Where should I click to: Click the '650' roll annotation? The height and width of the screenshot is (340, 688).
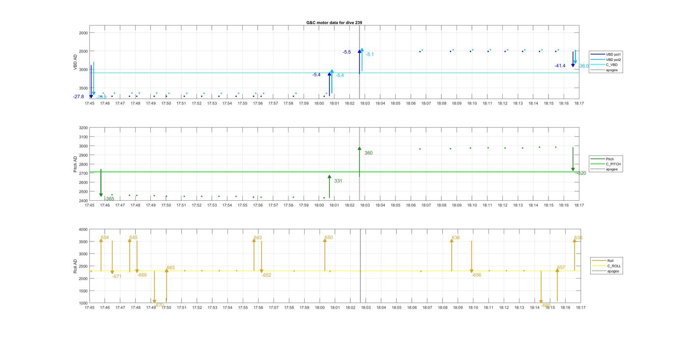(x=328, y=237)
